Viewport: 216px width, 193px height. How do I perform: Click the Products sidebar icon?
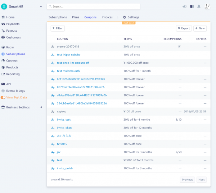pos(3,67)
